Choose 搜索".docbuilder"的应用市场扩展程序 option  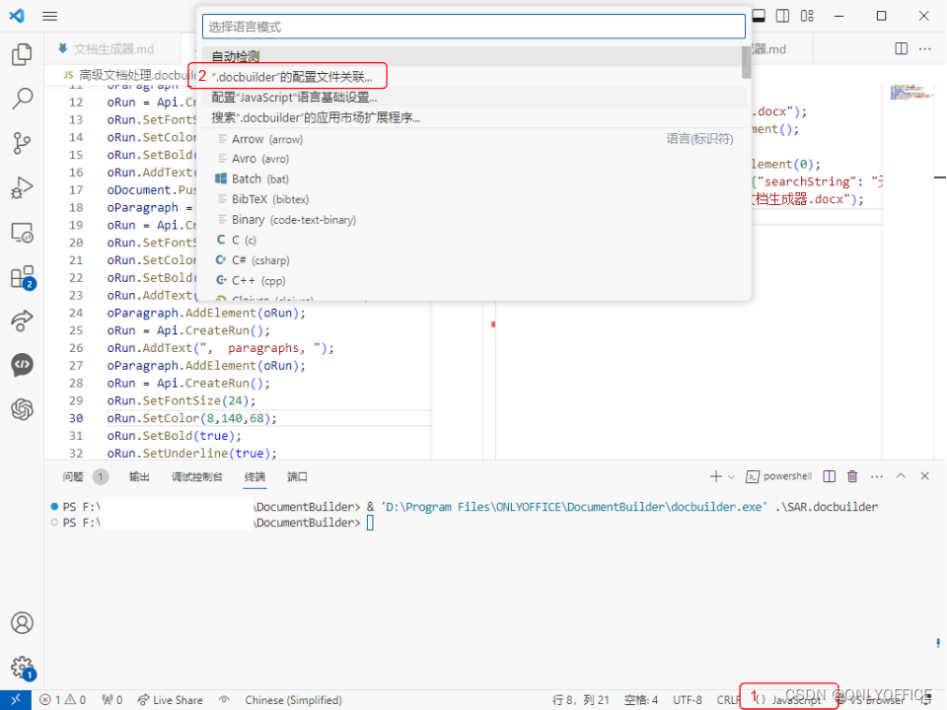(x=472, y=117)
